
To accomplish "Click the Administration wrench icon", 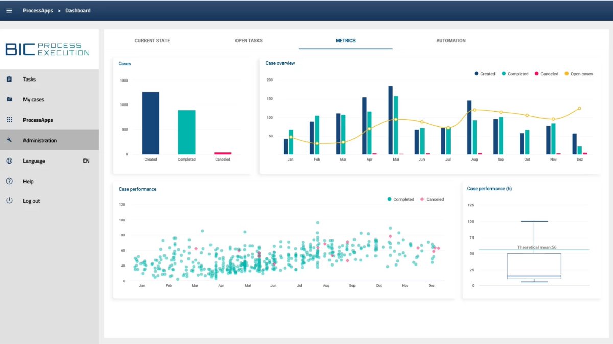I will [x=9, y=140].
